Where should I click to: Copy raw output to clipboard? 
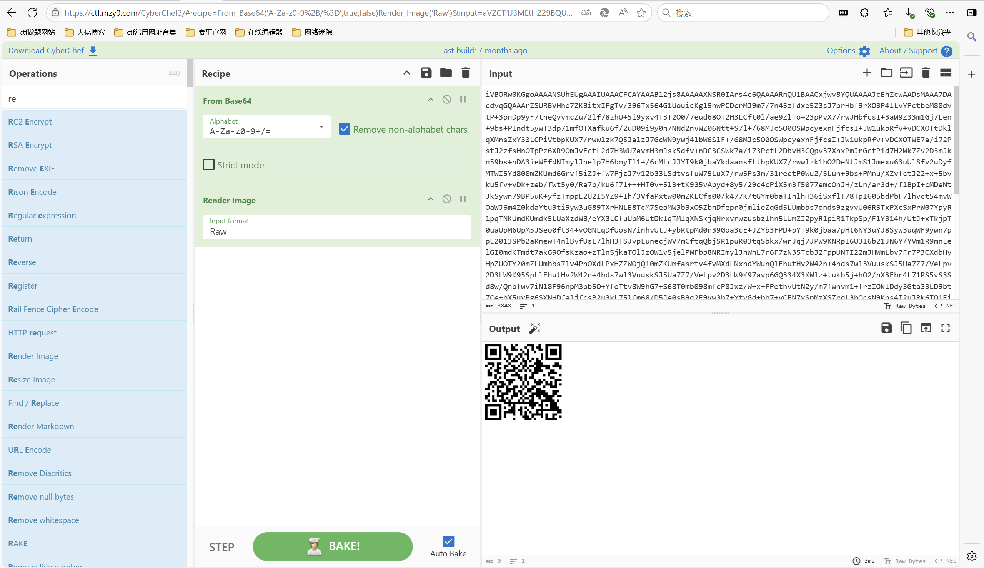click(x=906, y=328)
